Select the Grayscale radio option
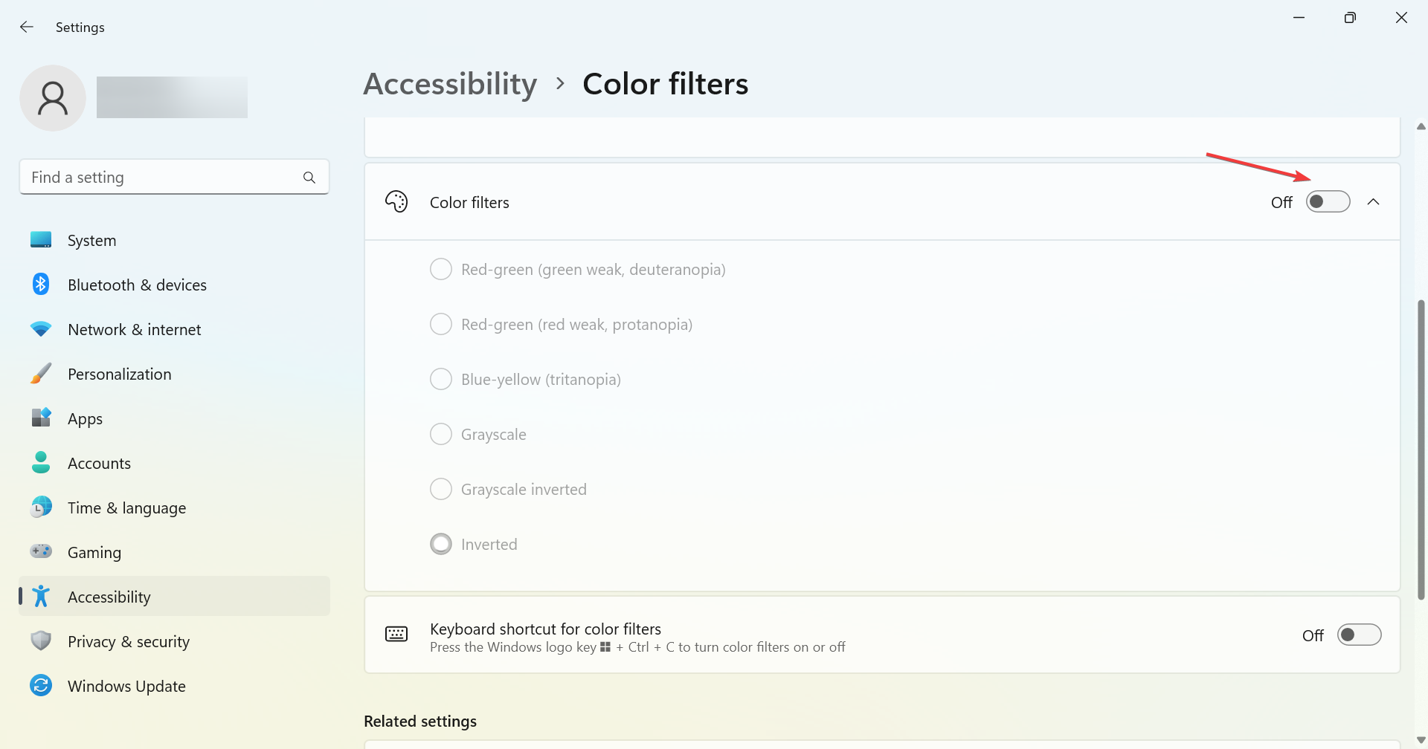 click(441, 434)
